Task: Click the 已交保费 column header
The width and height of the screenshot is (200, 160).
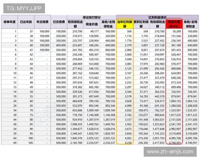Action: pyautogui.click(x=59, y=22)
